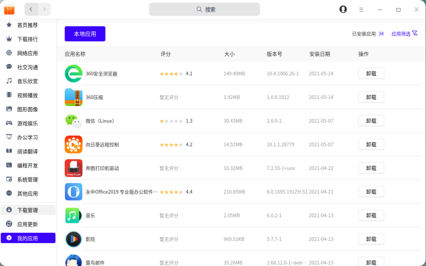Open the 应用筛选 filter dropdown

[404, 34]
